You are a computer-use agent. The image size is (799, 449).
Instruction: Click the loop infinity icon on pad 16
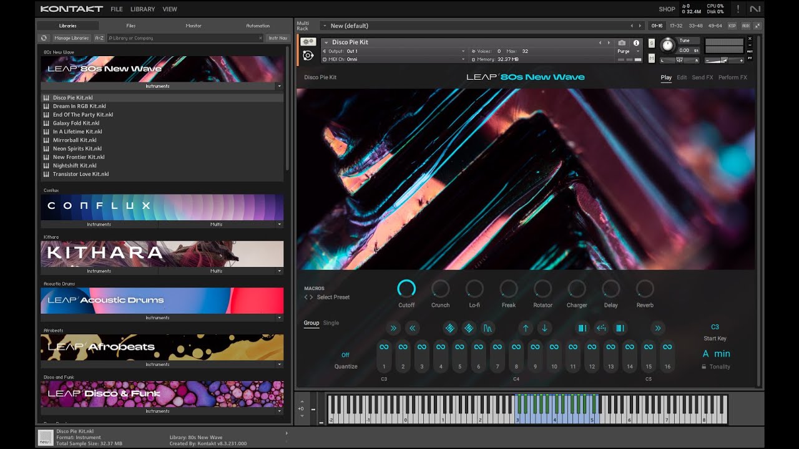(667, 347)
